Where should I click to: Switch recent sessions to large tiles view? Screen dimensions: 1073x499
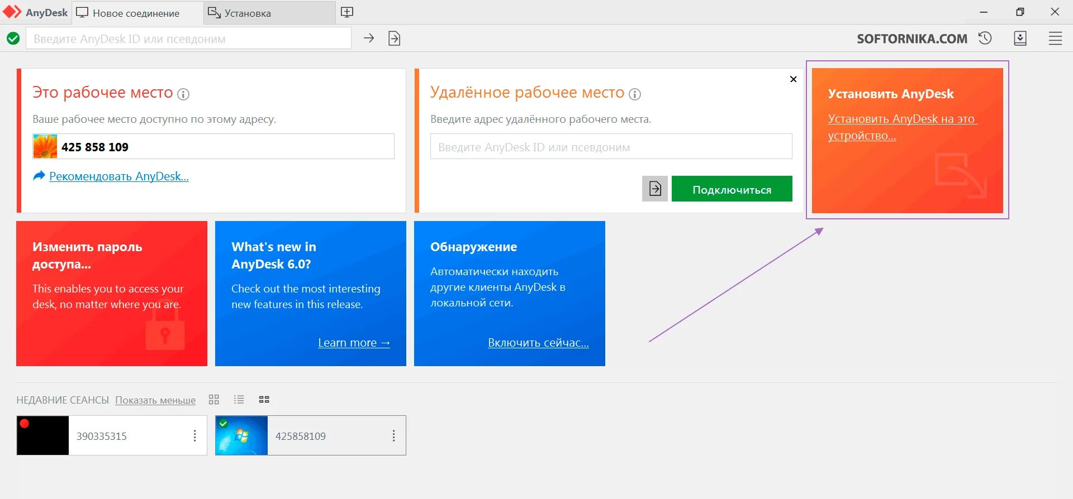213,399
